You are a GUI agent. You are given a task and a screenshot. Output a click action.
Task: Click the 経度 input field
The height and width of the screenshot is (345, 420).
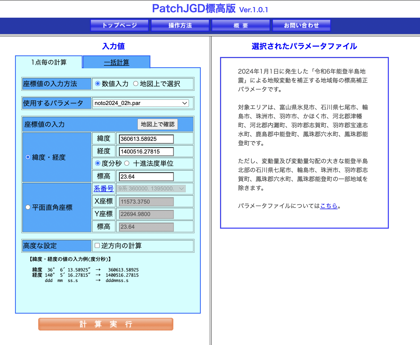(x=146, y=152)
